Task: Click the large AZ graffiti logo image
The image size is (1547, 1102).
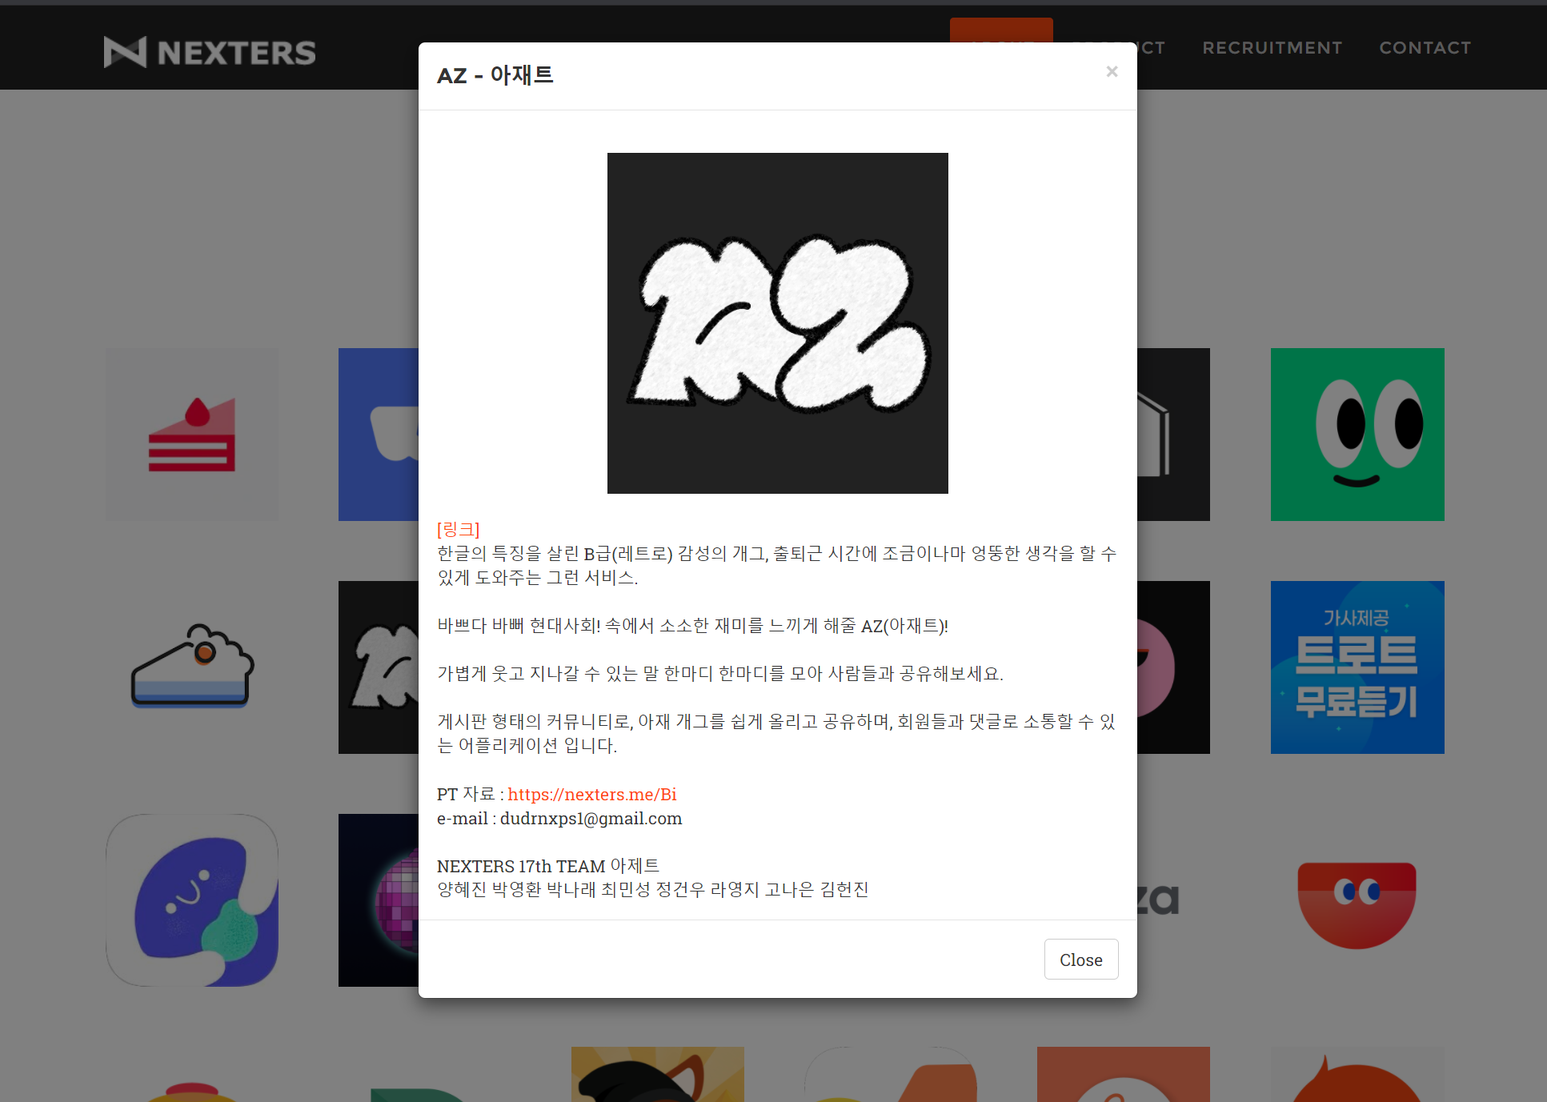Action: (x=777, y=323)
